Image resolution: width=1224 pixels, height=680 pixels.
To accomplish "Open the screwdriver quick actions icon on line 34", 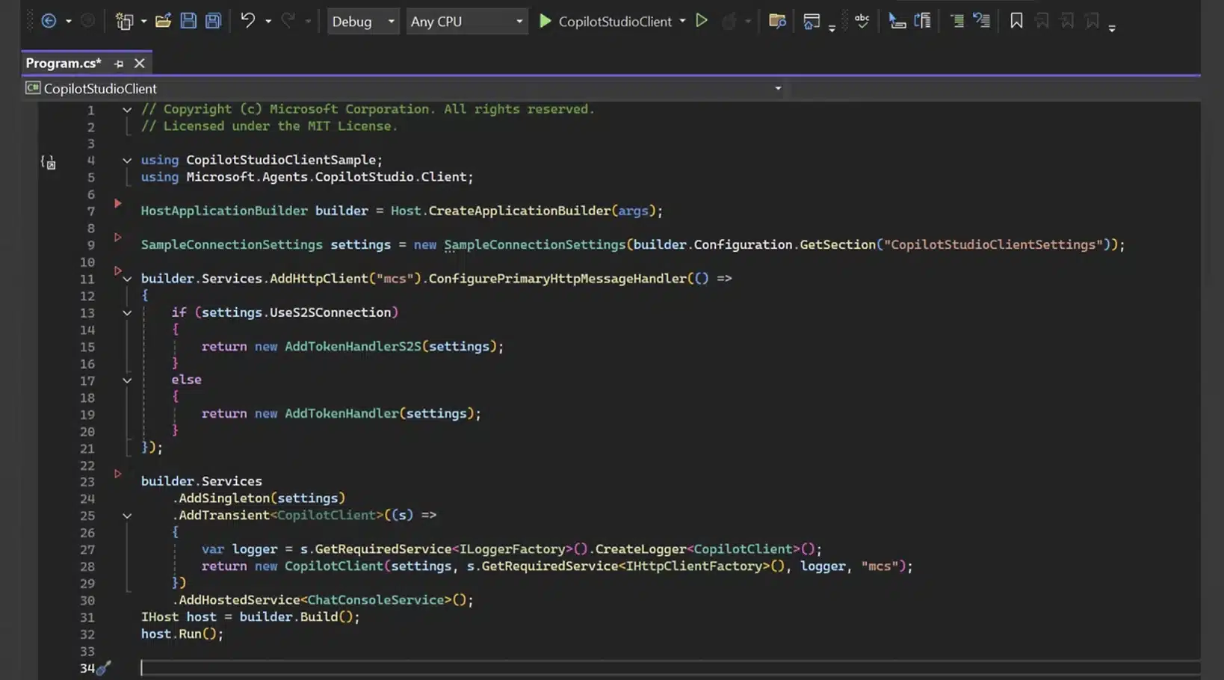I will 104,667.
